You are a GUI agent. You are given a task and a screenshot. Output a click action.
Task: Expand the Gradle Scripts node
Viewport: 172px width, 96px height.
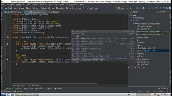point(129,67)
